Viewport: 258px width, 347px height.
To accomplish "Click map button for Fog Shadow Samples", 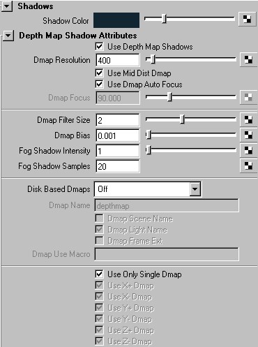I will pos(248,166).
